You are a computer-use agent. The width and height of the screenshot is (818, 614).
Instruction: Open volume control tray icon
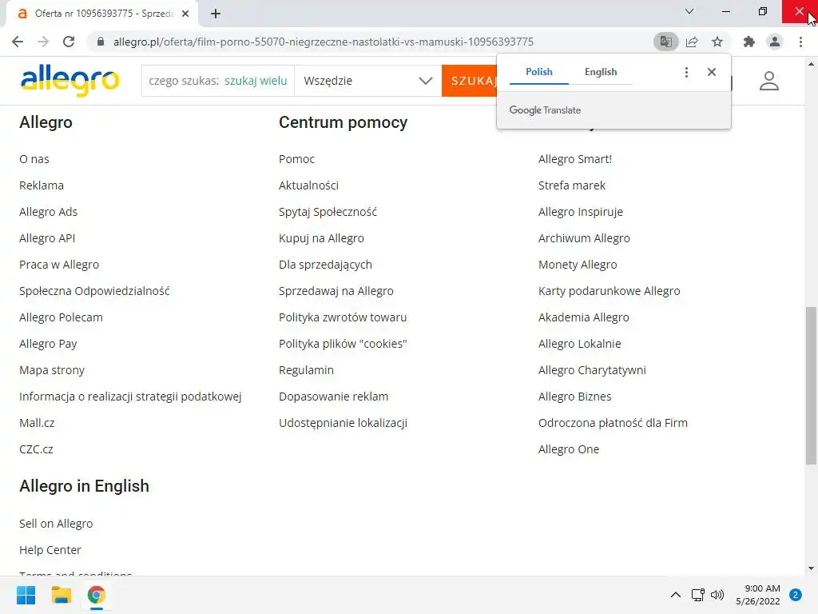[717, 595]
